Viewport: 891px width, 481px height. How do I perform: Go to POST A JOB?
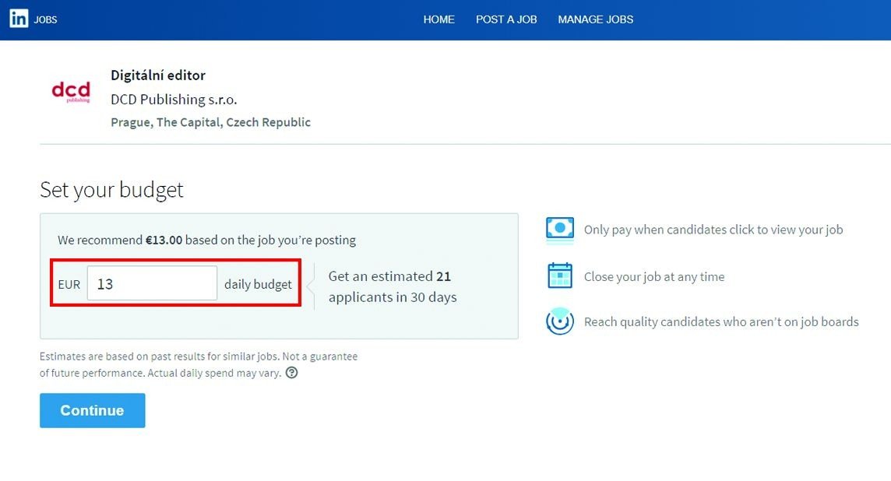pos(506,19)
